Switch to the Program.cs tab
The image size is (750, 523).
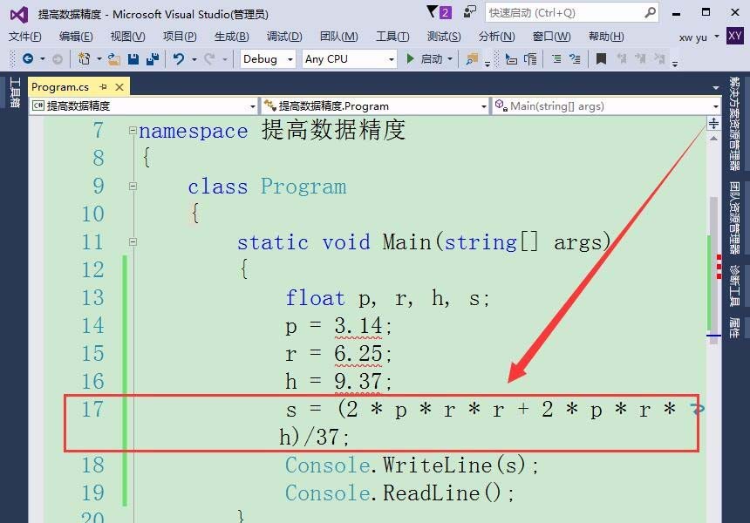pyautogui.click(x=61, y=86)
